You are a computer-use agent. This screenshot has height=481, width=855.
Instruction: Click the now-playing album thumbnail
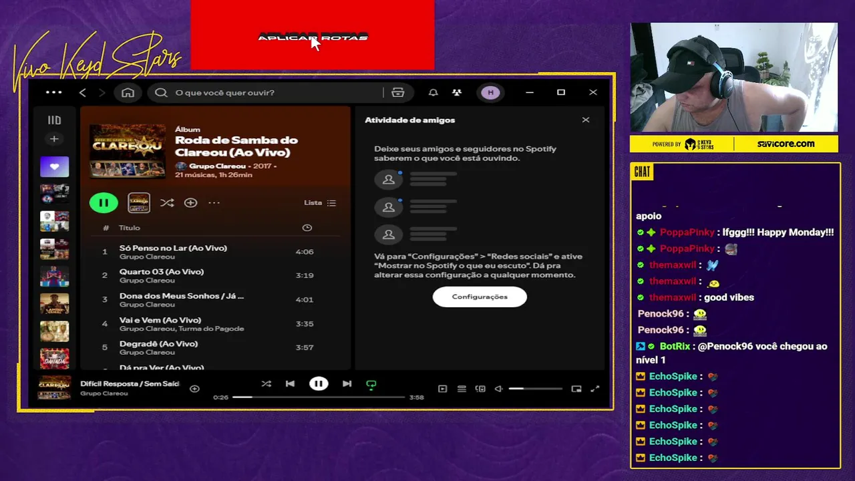[x=54, y=387]
